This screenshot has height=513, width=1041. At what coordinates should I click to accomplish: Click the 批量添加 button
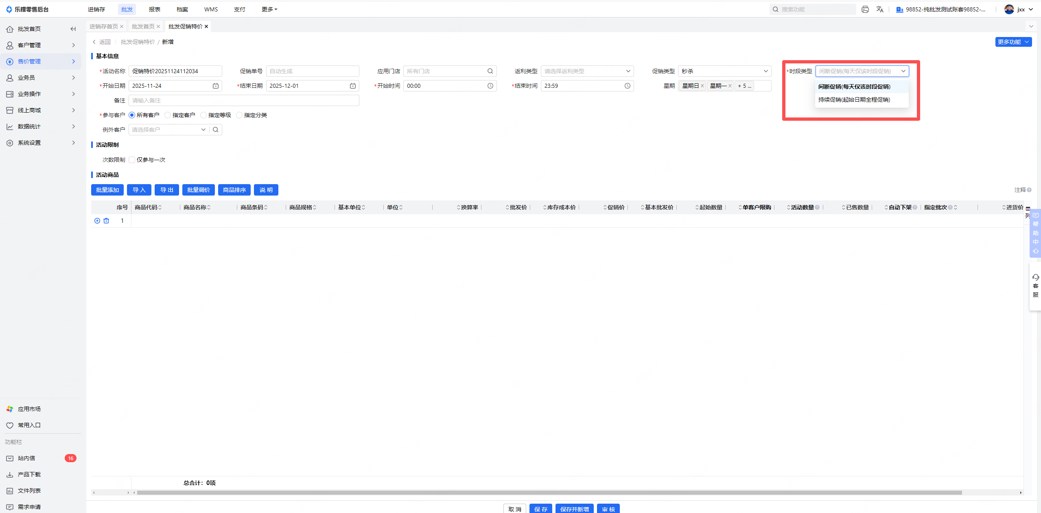107,190
